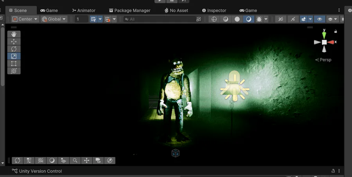Click the Play button

point(160,1)
